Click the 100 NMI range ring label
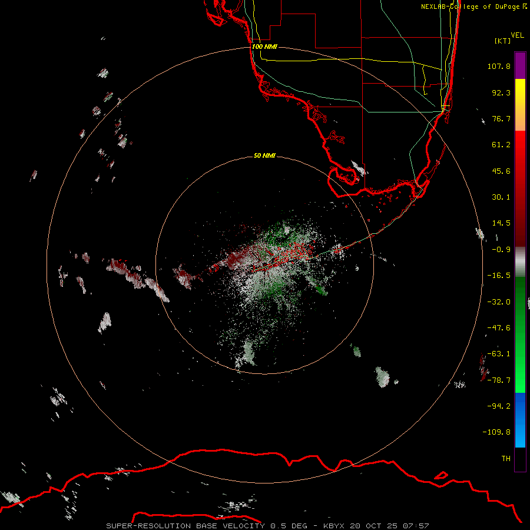530x530 pixels. tap(264, 47)
